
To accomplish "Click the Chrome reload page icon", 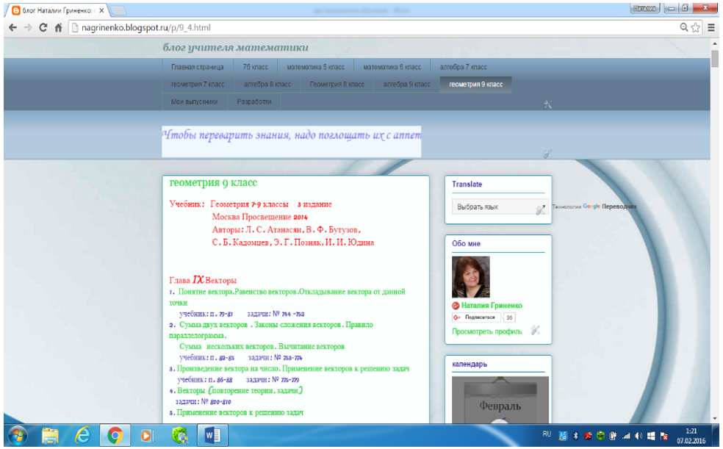I will click(x=43, y=26).
